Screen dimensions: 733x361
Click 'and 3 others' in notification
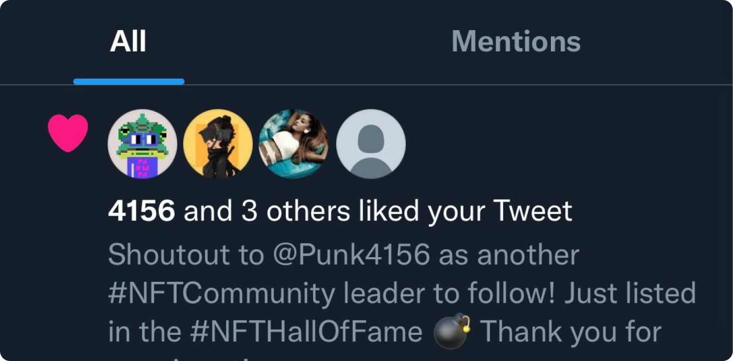tap(267, 212)
